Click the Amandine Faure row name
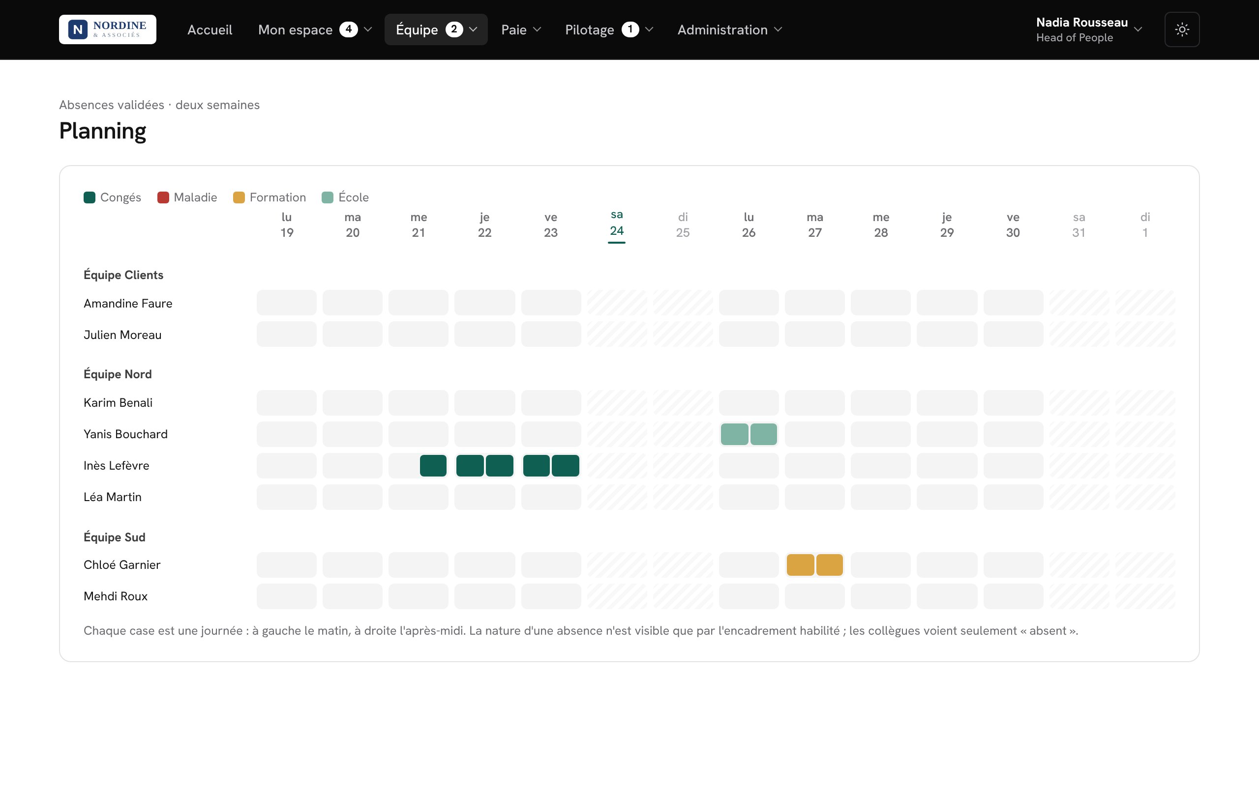Image resolution: width=1259 pixels, height=786 pixels. 128,303
